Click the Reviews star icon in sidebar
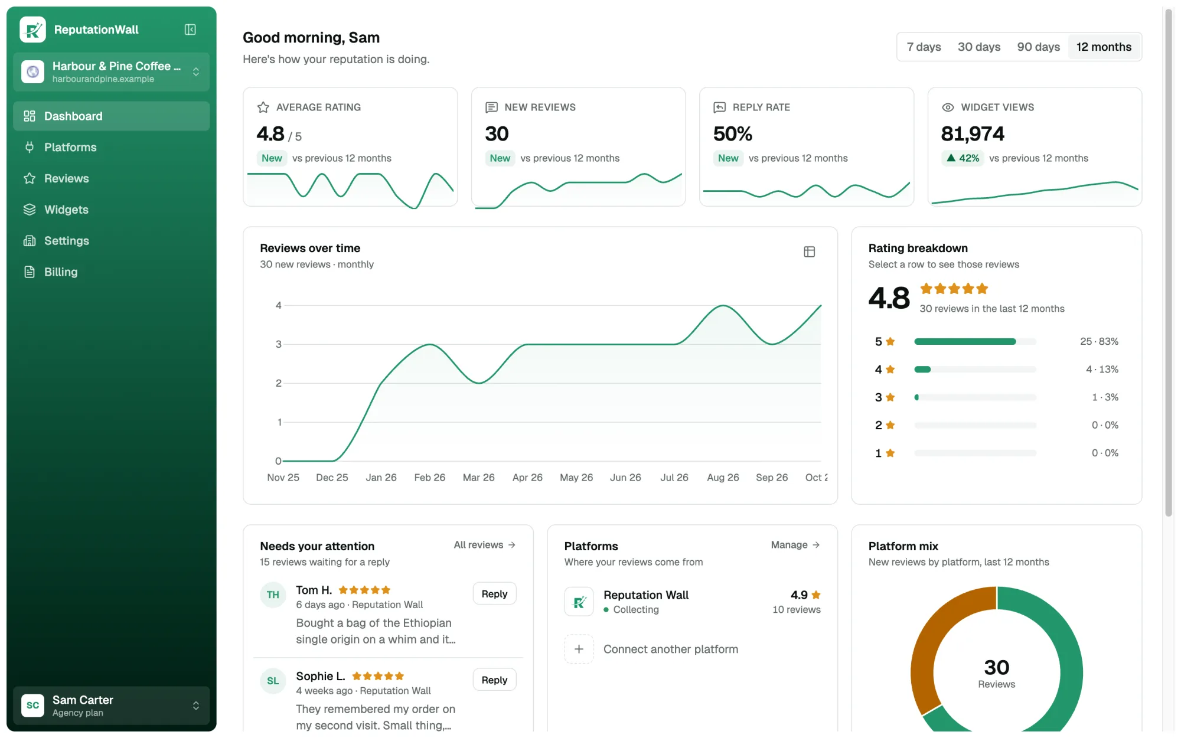Screen dimensions: 1181x738 click(30, 178)
